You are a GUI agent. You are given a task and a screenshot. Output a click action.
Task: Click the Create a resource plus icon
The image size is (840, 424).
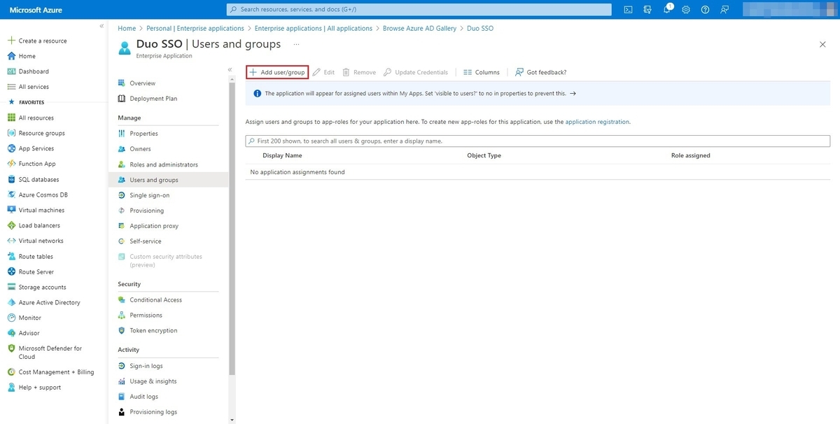(x=11, y=41)
